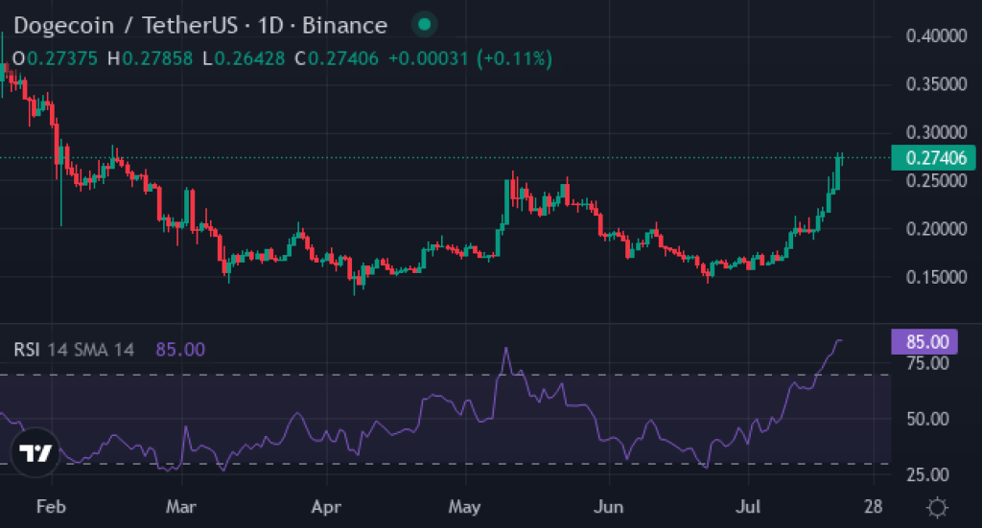
Task: Click the current price tag 0.27406
Action: click(x=933, y=158)
